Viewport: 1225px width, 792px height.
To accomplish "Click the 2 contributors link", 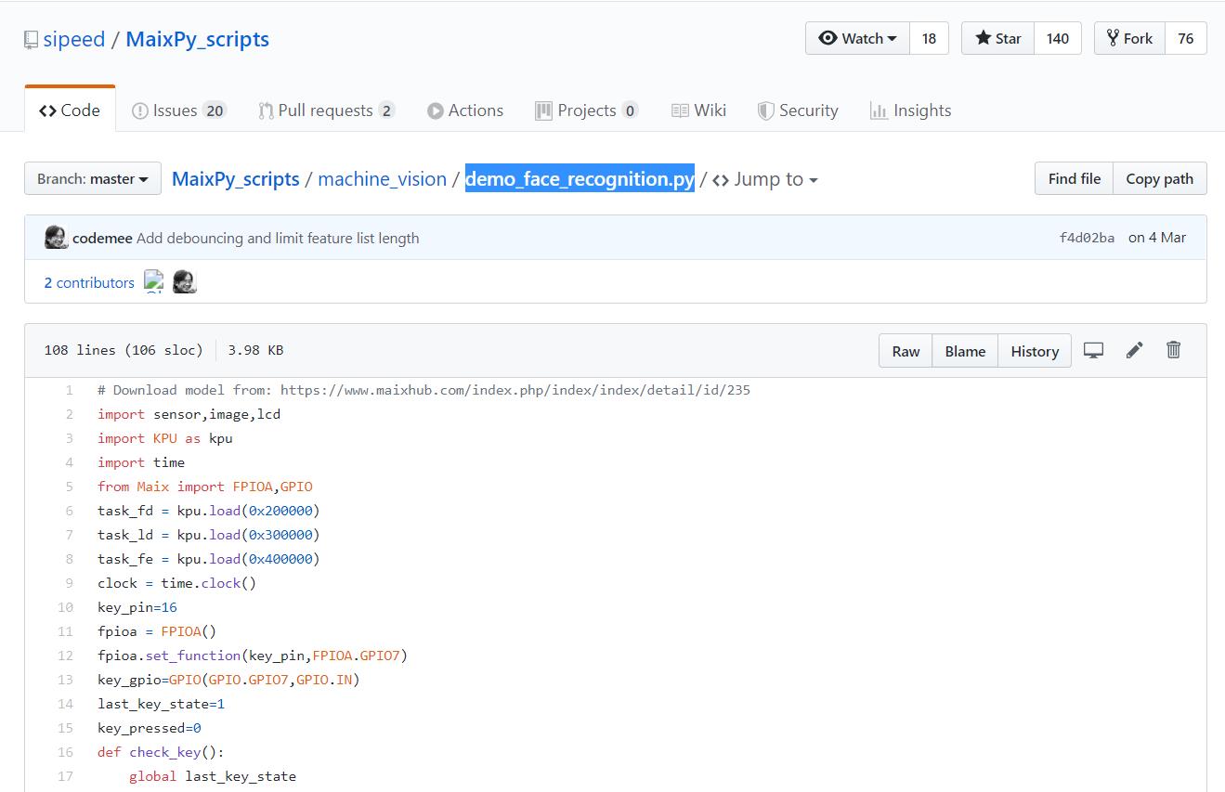I will click(89, 282).
